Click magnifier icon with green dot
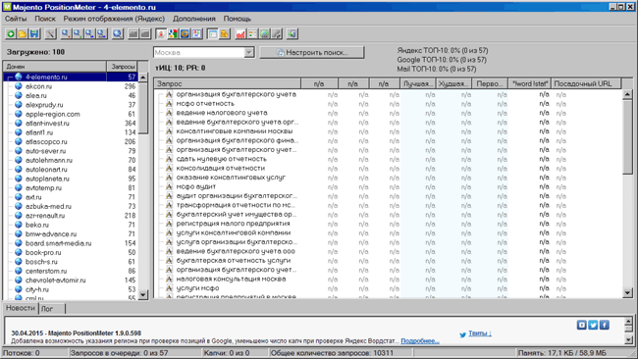 coord(78,34)
